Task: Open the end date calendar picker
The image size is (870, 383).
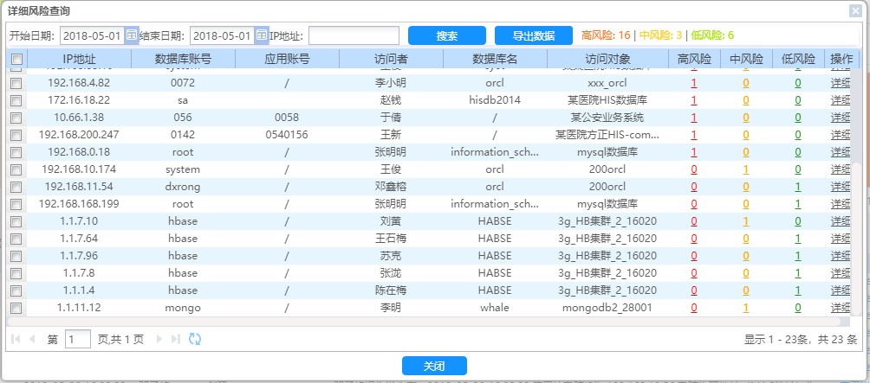Action: click(261, 35)
